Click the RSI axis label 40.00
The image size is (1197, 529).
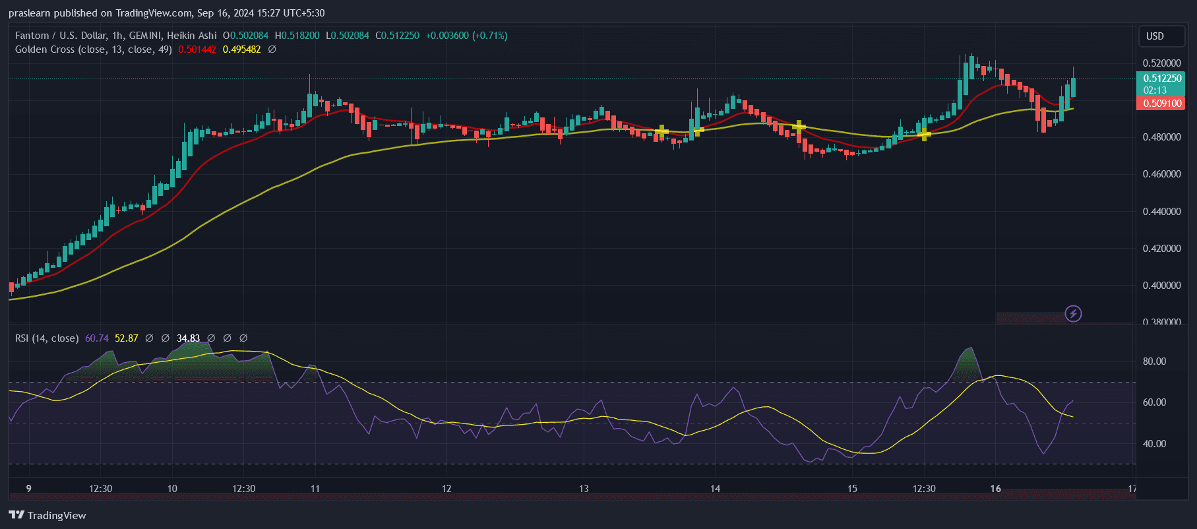pyautogui.click(x=1154, y=444)
